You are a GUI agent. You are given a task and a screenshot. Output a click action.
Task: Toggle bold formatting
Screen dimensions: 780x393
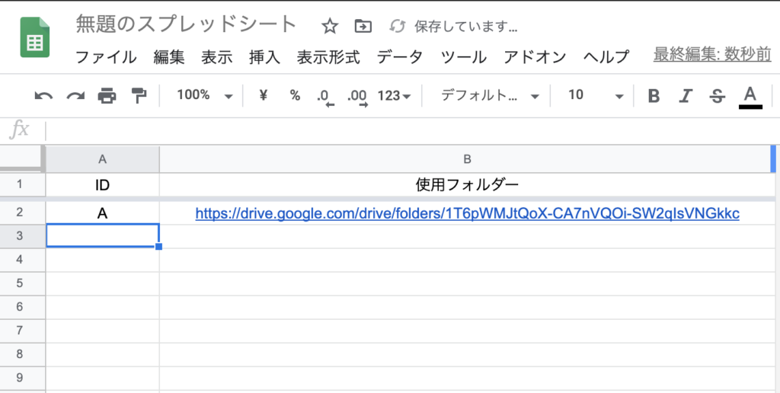point(653,95)
